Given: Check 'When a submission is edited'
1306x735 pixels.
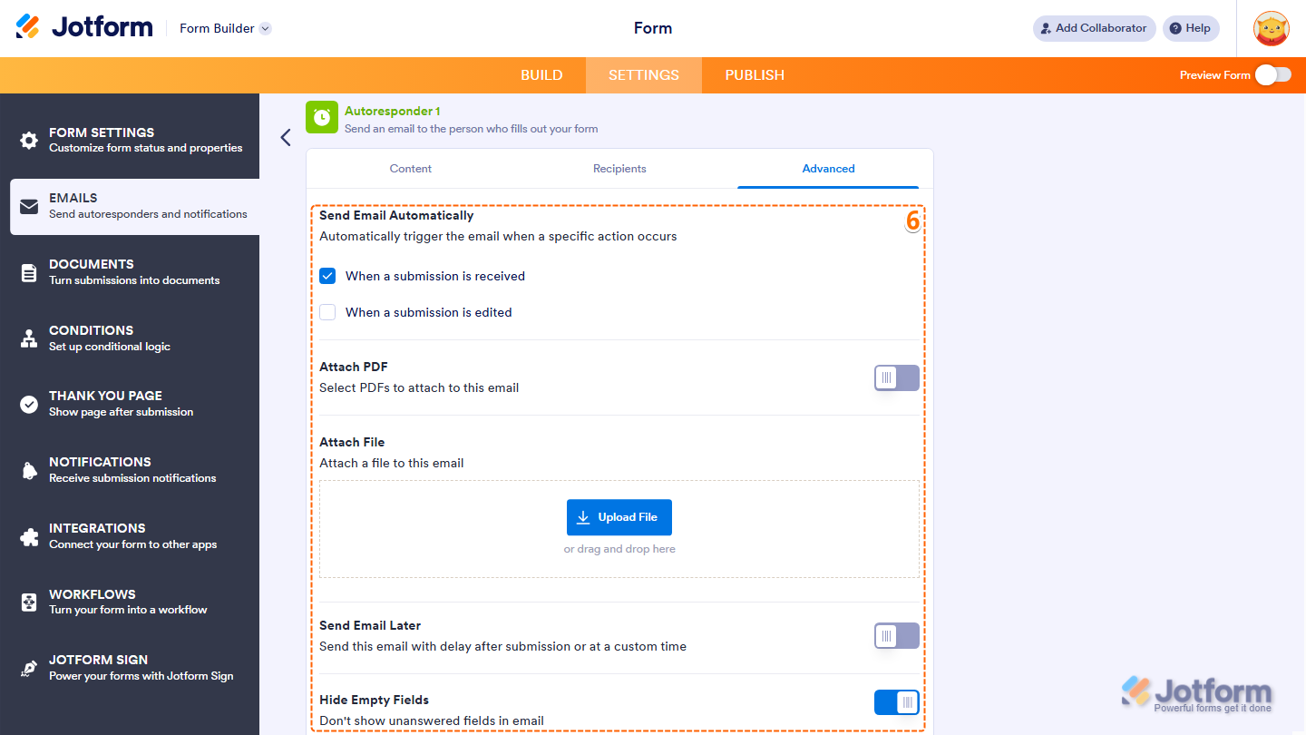Looking at the screenshot, I should pos(327,312).
